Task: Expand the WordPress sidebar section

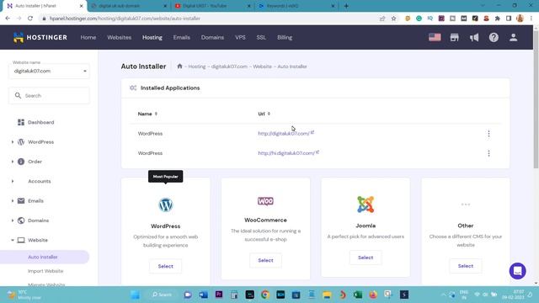Action: click(13, 142)
